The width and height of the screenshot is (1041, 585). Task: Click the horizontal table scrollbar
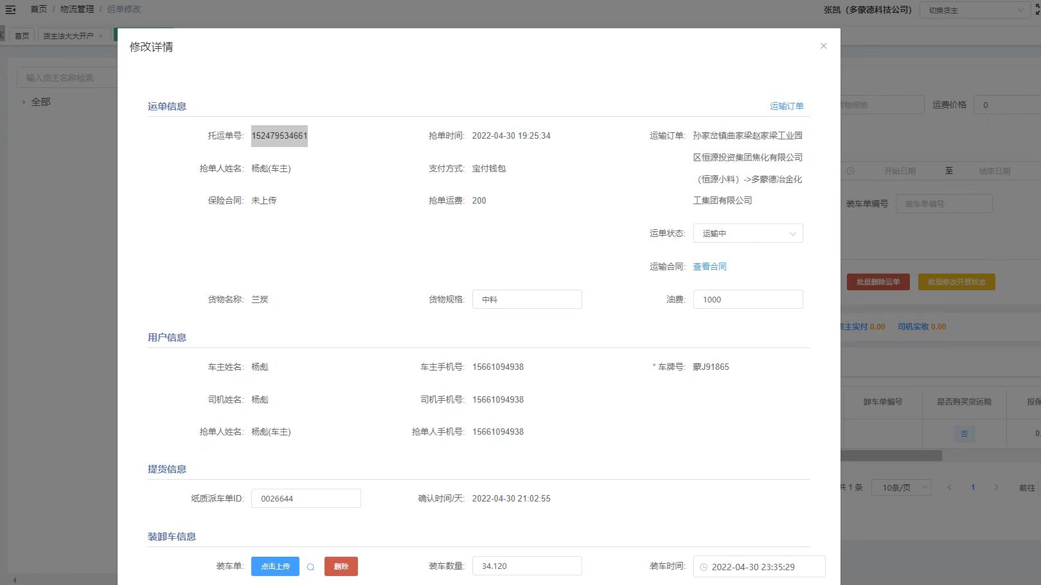tap(891, 455)
